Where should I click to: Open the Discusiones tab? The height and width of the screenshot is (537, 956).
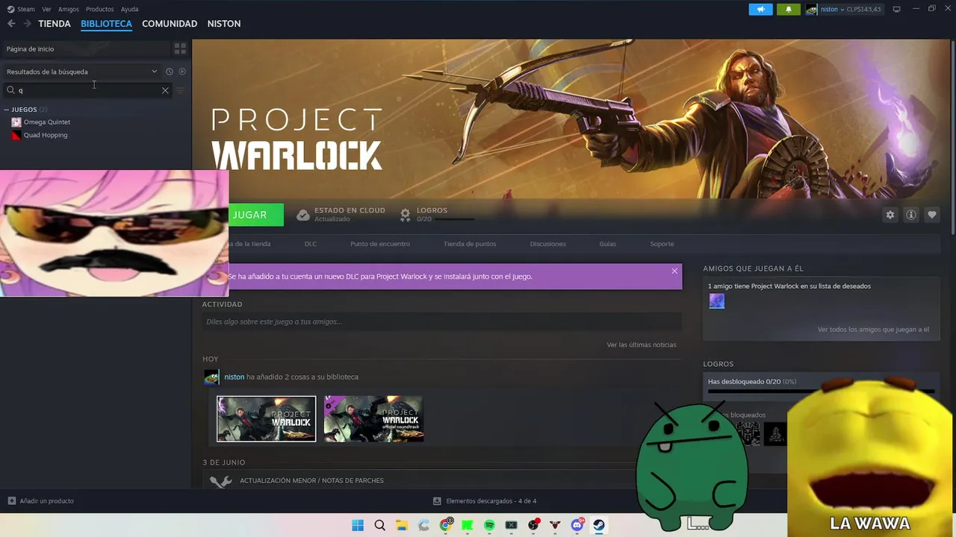(548, 244)
